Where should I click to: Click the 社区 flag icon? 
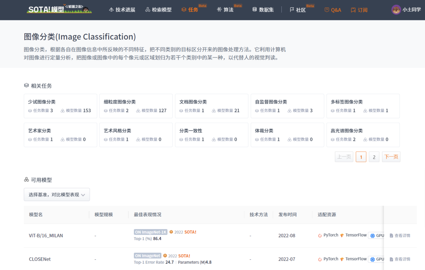click(x=292, y=10)
